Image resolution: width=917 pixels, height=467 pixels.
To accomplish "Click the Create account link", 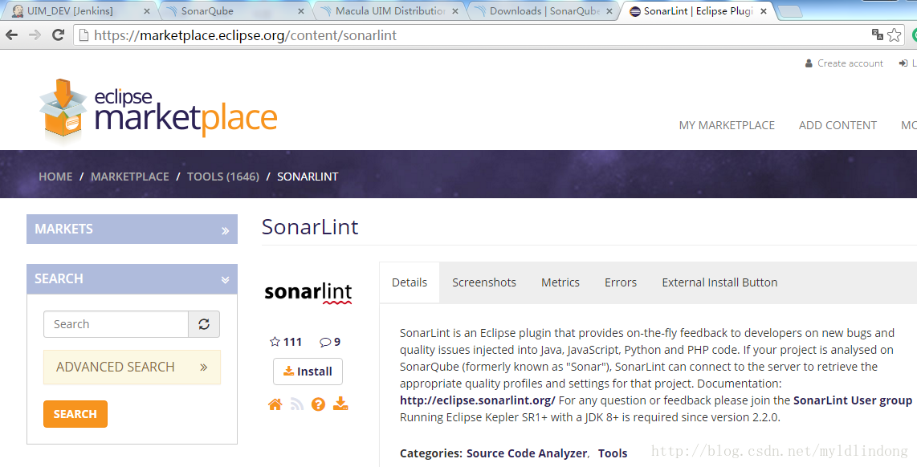I will [844, 63].
